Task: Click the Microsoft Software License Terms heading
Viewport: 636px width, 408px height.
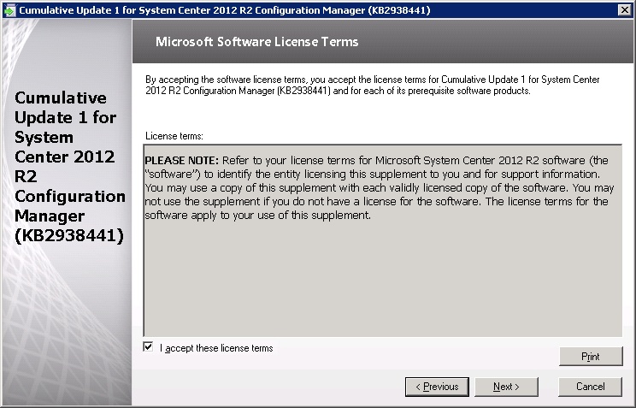Action: point(257,42)
